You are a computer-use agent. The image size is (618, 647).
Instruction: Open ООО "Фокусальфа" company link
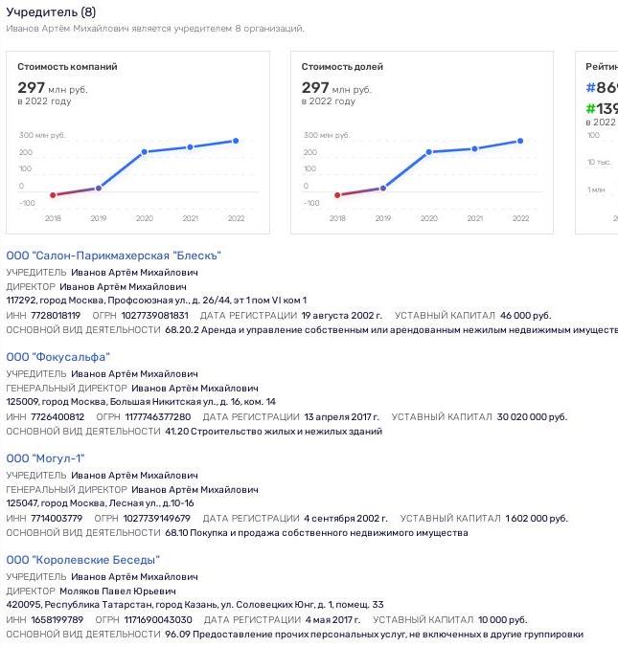pos(57,357)
